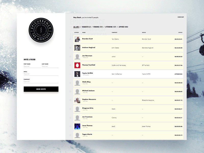Image resolution: width=204 pixels, height=153 pixels.
Task: Click the Epicurrence badge logo
Action: click(41, 30)
